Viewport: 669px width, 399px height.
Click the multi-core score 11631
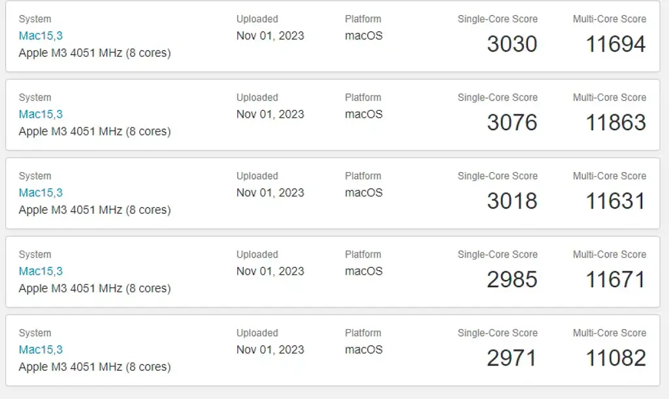(615, 201)
